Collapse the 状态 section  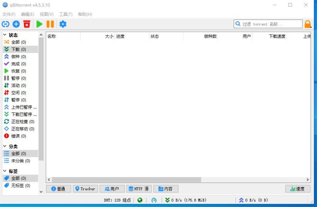pyautogui.click(x=5, y=35)
